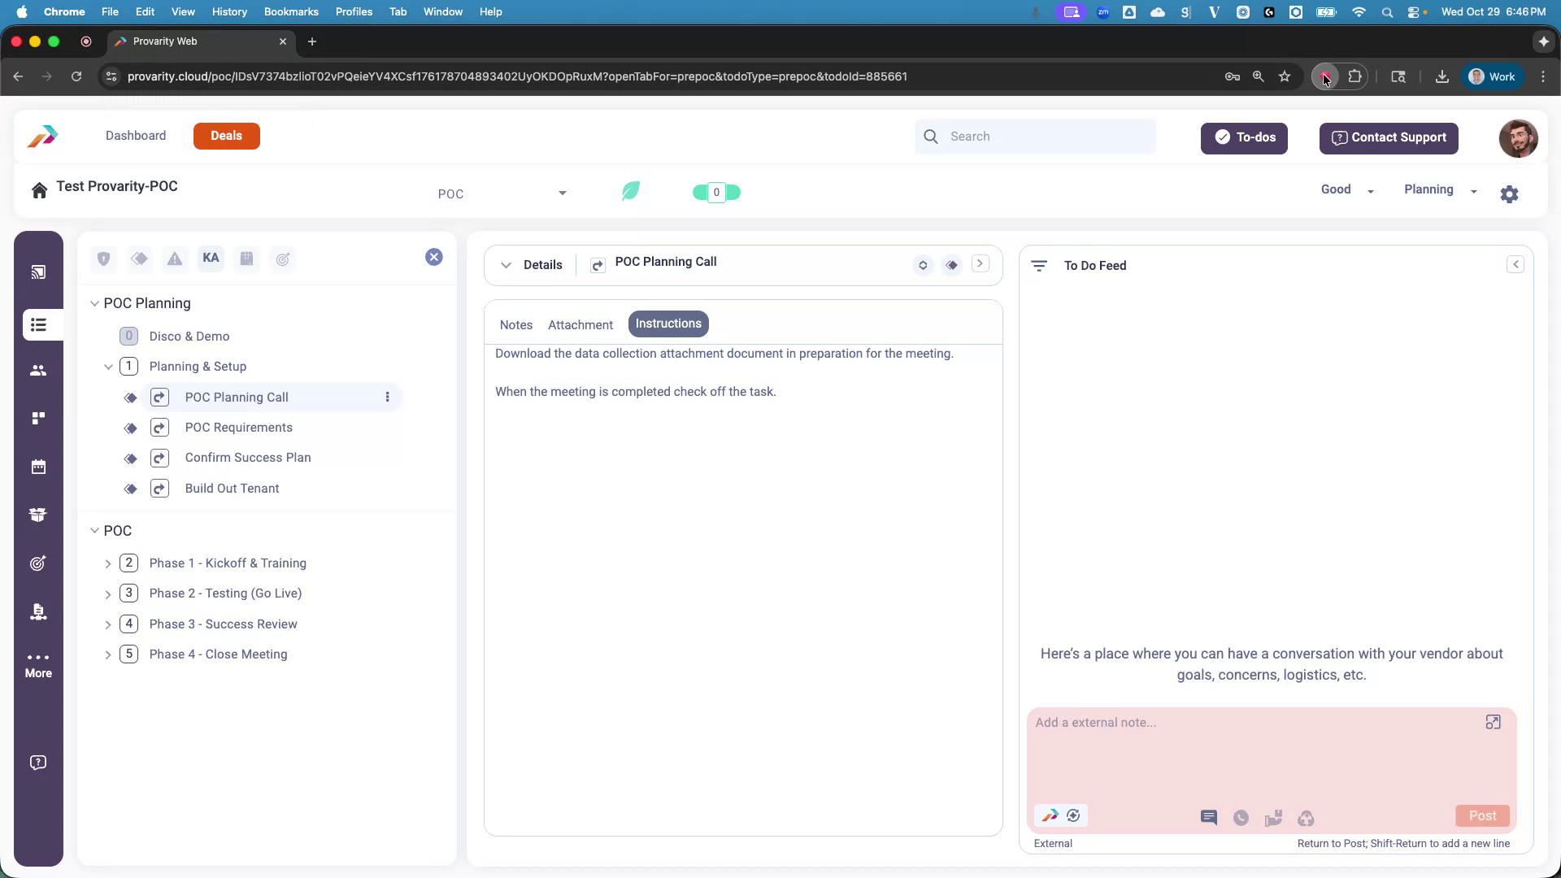Expand Phase 1 - Kickoff & Training

pos(108,563)
